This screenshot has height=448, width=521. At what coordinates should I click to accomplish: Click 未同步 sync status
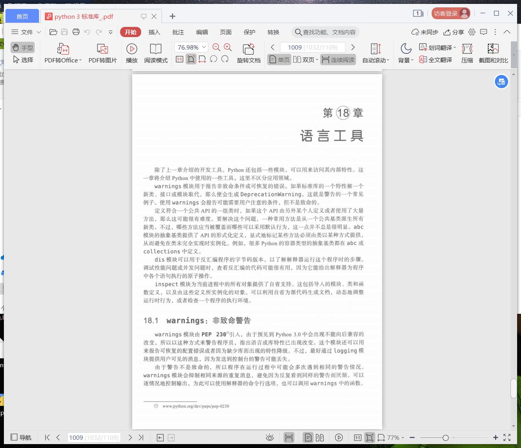(x=425, y=32)
